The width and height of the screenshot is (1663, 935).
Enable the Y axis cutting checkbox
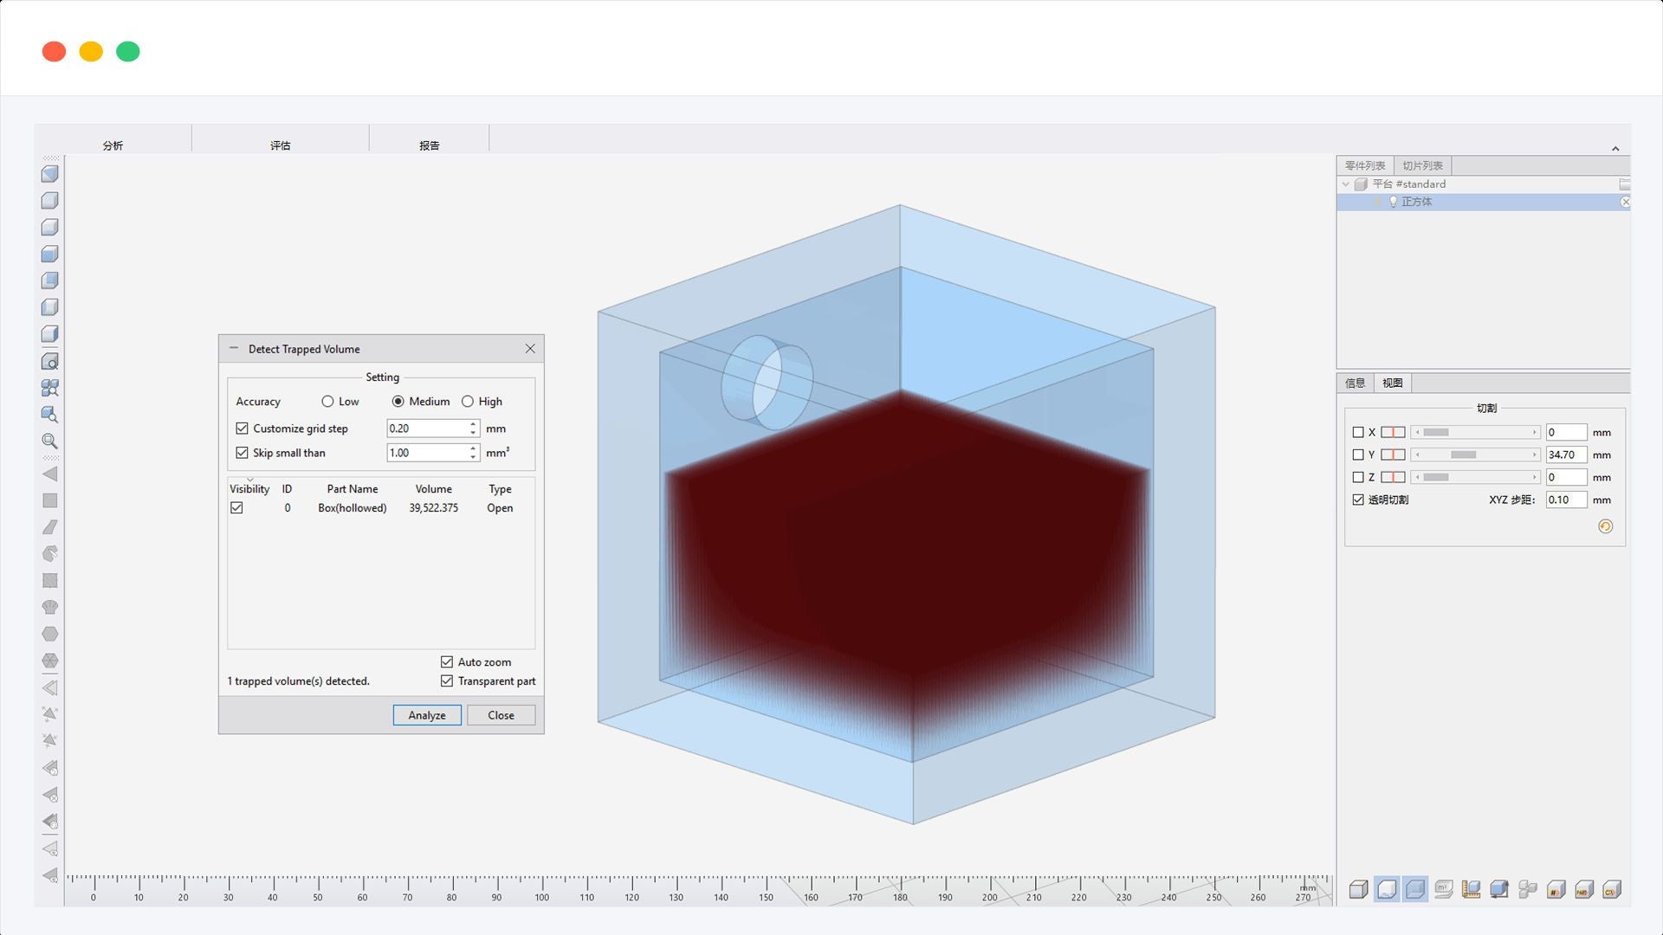click(x=1358, y=455)
